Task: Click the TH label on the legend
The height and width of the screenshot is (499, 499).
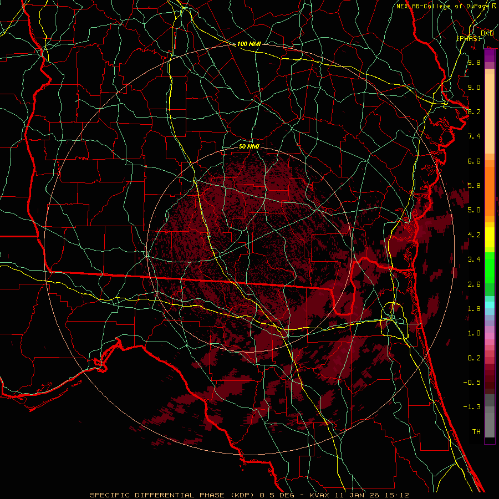Action: 476,431
